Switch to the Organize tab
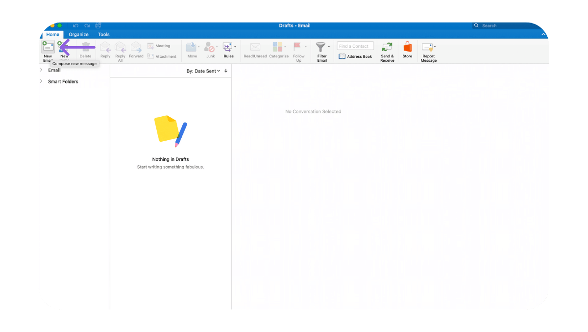 (78, 34)
